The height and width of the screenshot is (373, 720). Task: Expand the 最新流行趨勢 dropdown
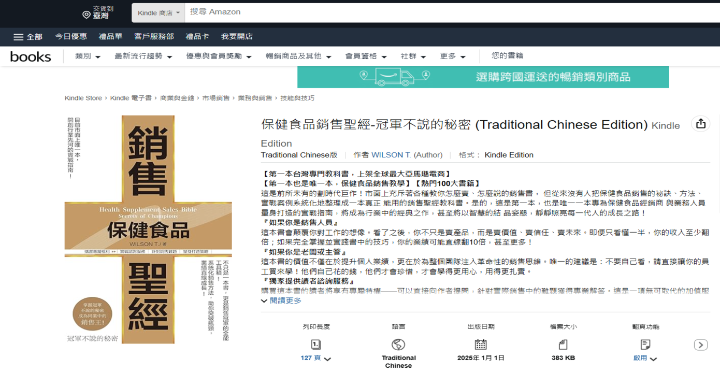pyautogui.click(x=143, y=56)
